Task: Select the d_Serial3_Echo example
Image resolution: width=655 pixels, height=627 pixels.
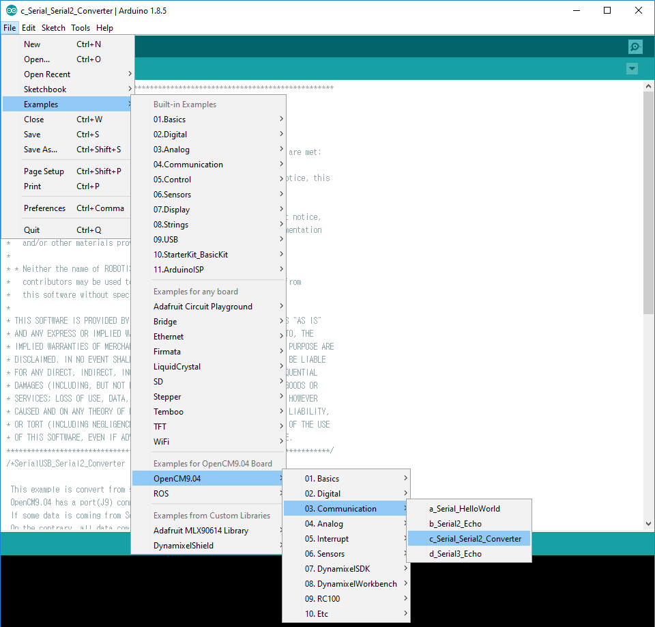Action: click(455, 554)
